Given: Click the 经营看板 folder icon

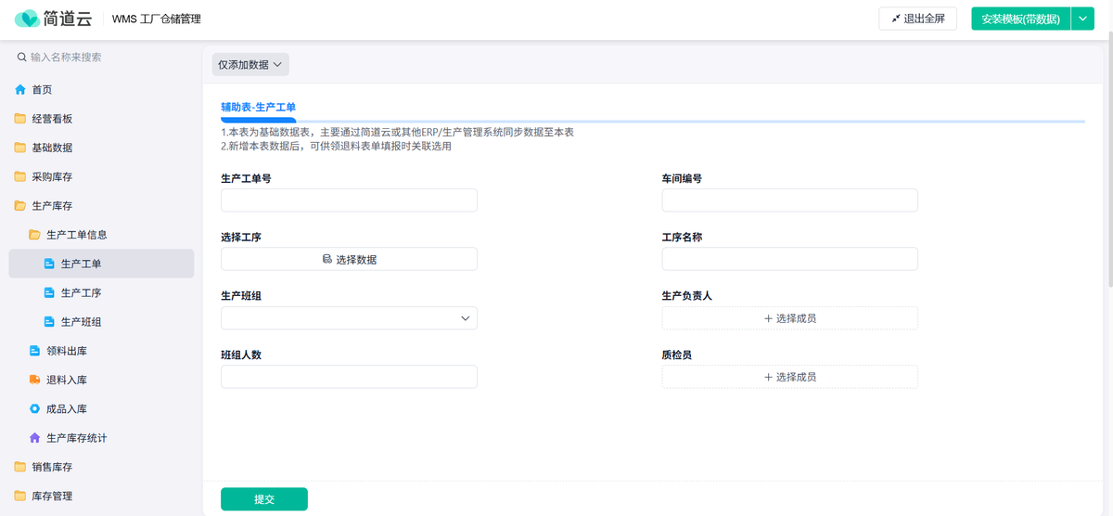Looking at the screenshot, I should [20, 119].
